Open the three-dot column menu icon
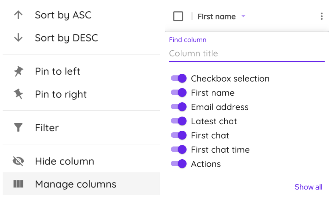This screenshot has height=198, width=330. [321, 16]
